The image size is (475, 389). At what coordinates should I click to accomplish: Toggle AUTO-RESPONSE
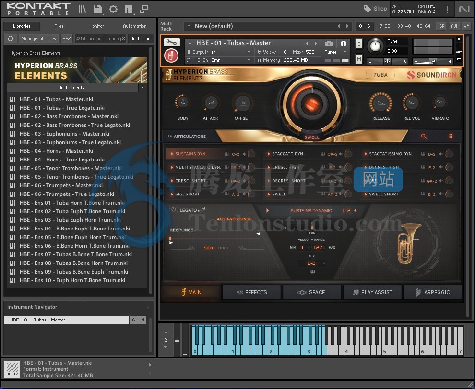(234, 219)
